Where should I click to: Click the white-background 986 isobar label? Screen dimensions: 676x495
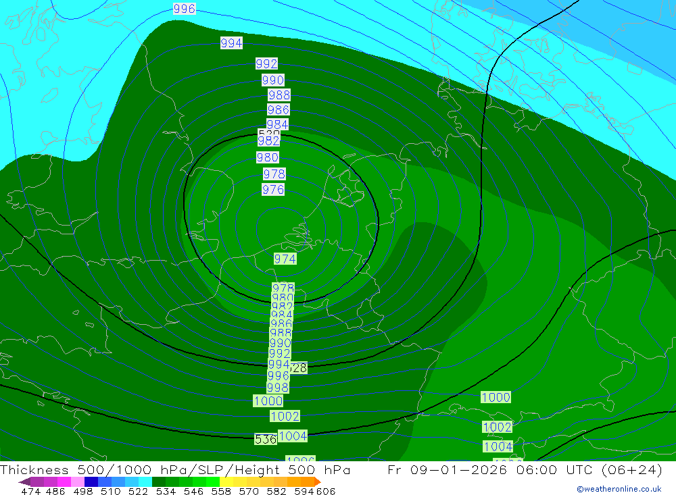click(x=278, y=110)
